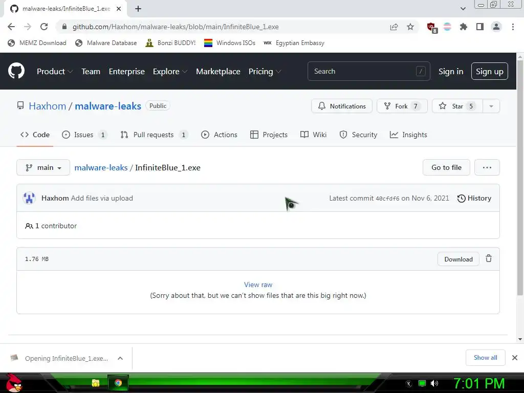This screenshot has width=524, height=393.
Task: Close the malware-leaks browser tab
Action: (x=119, y=9)
